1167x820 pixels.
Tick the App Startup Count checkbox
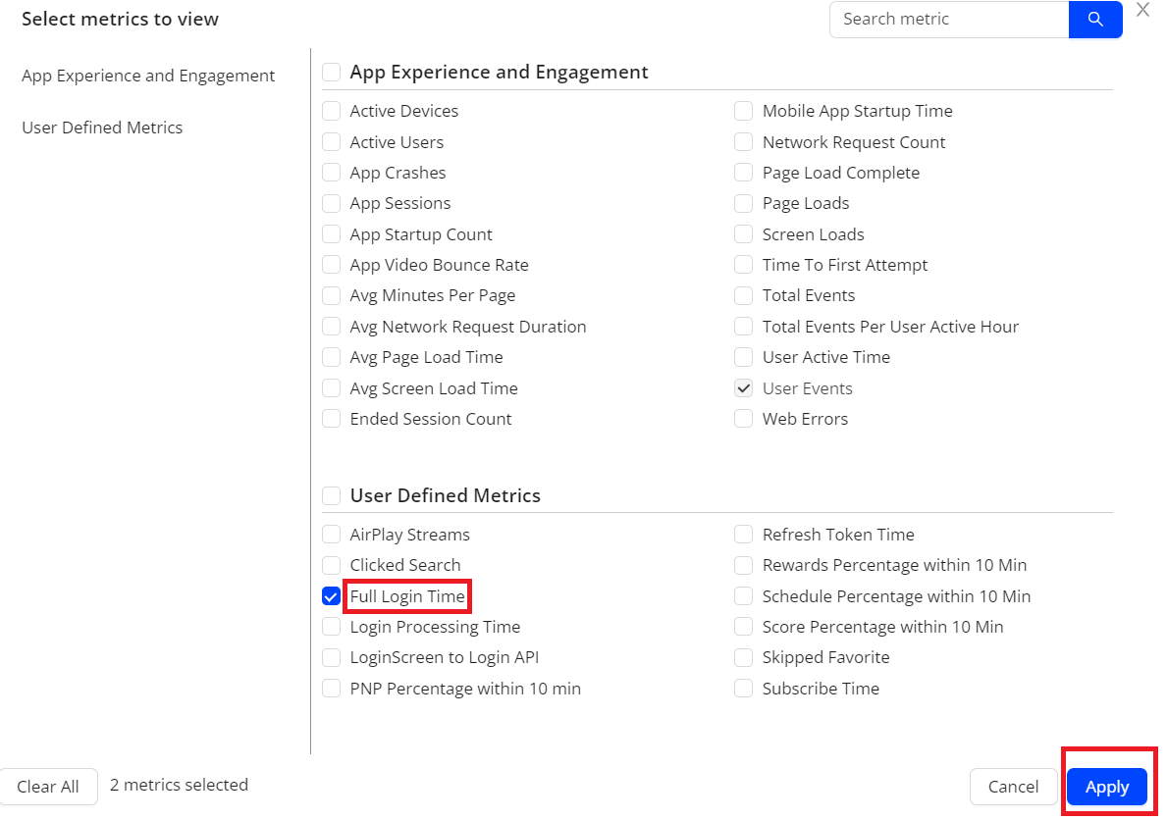[331, 234]
